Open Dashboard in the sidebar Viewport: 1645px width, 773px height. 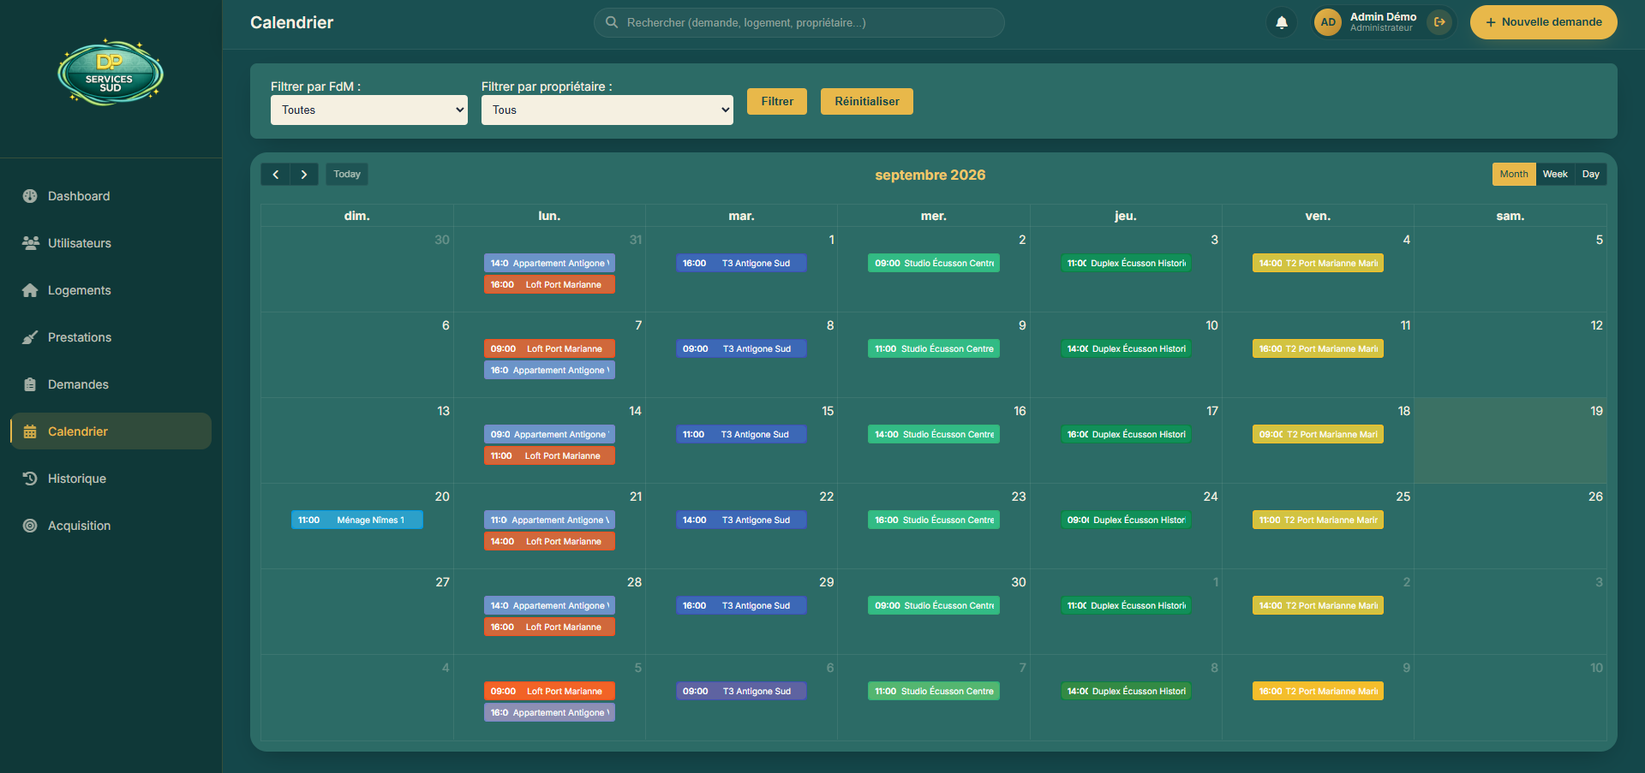(111, 196)
